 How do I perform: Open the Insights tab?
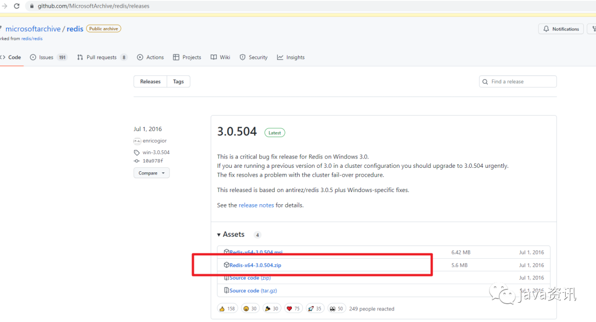point(291,57)
